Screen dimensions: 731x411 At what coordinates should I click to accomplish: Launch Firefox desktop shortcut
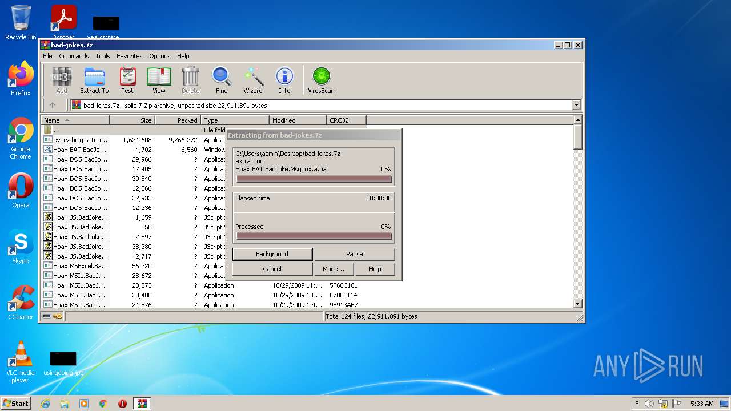pyautogui.click(x=21, y=79)
